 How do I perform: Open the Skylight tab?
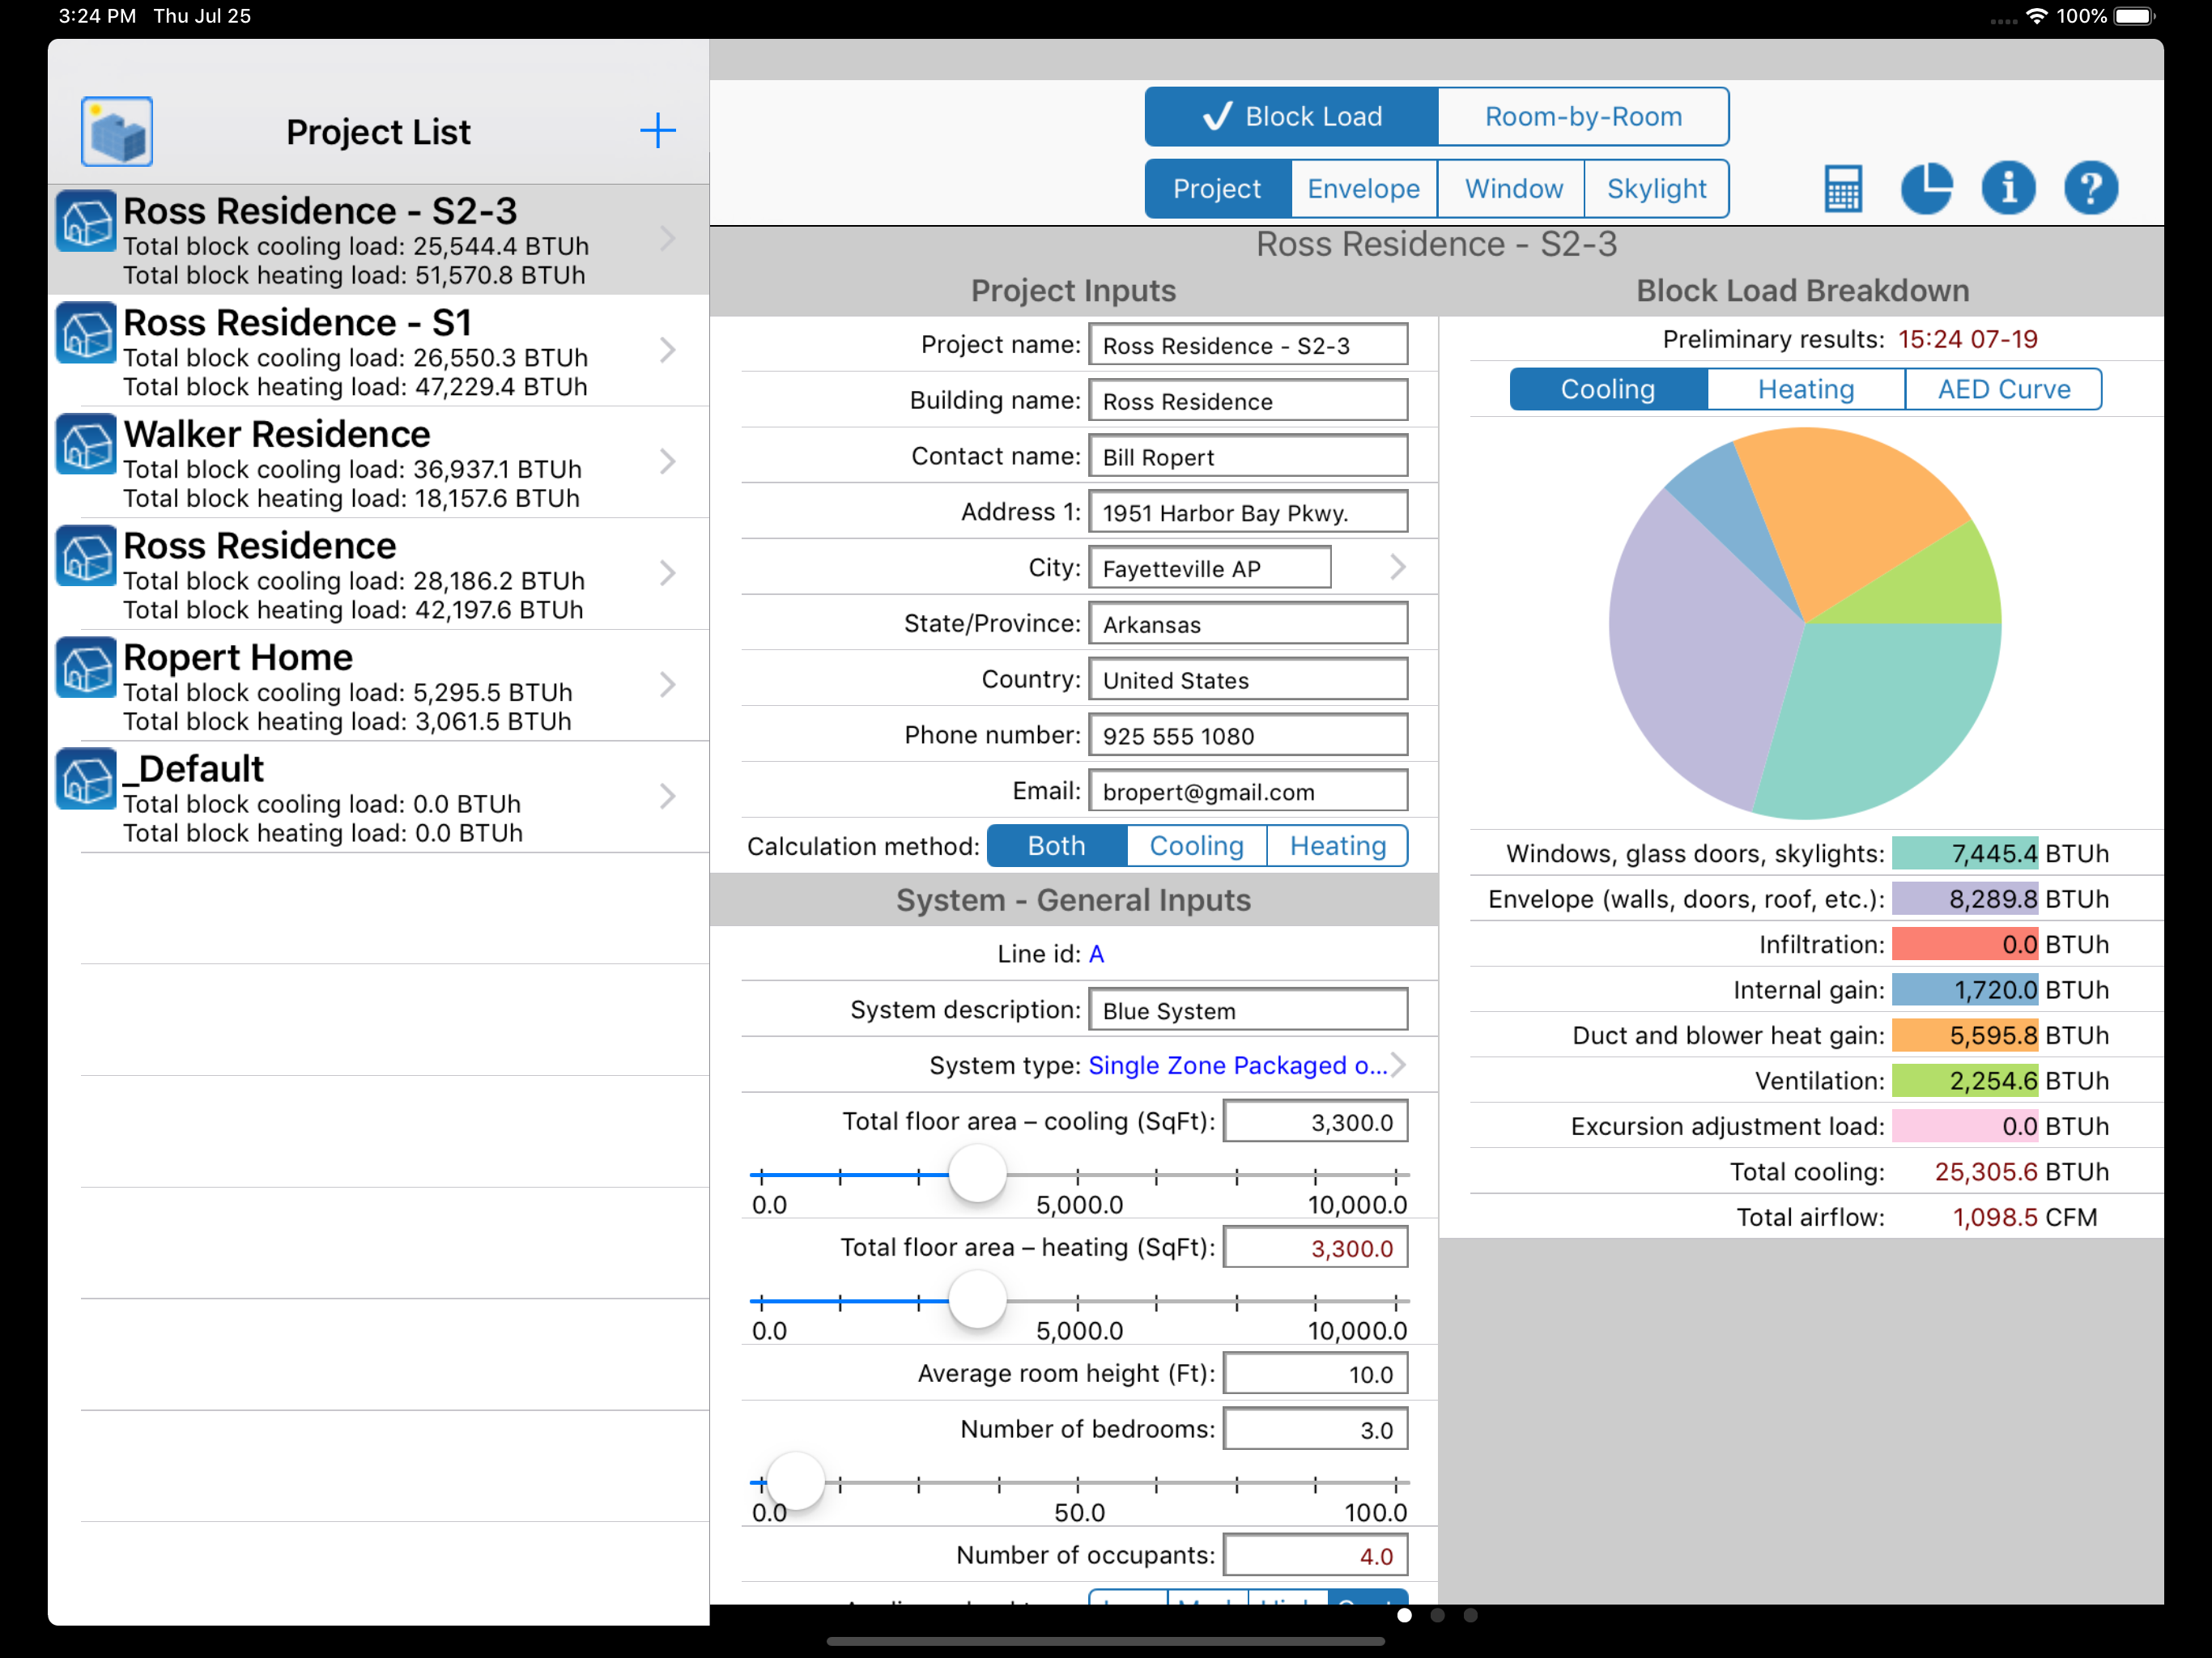pos(1656,189)
